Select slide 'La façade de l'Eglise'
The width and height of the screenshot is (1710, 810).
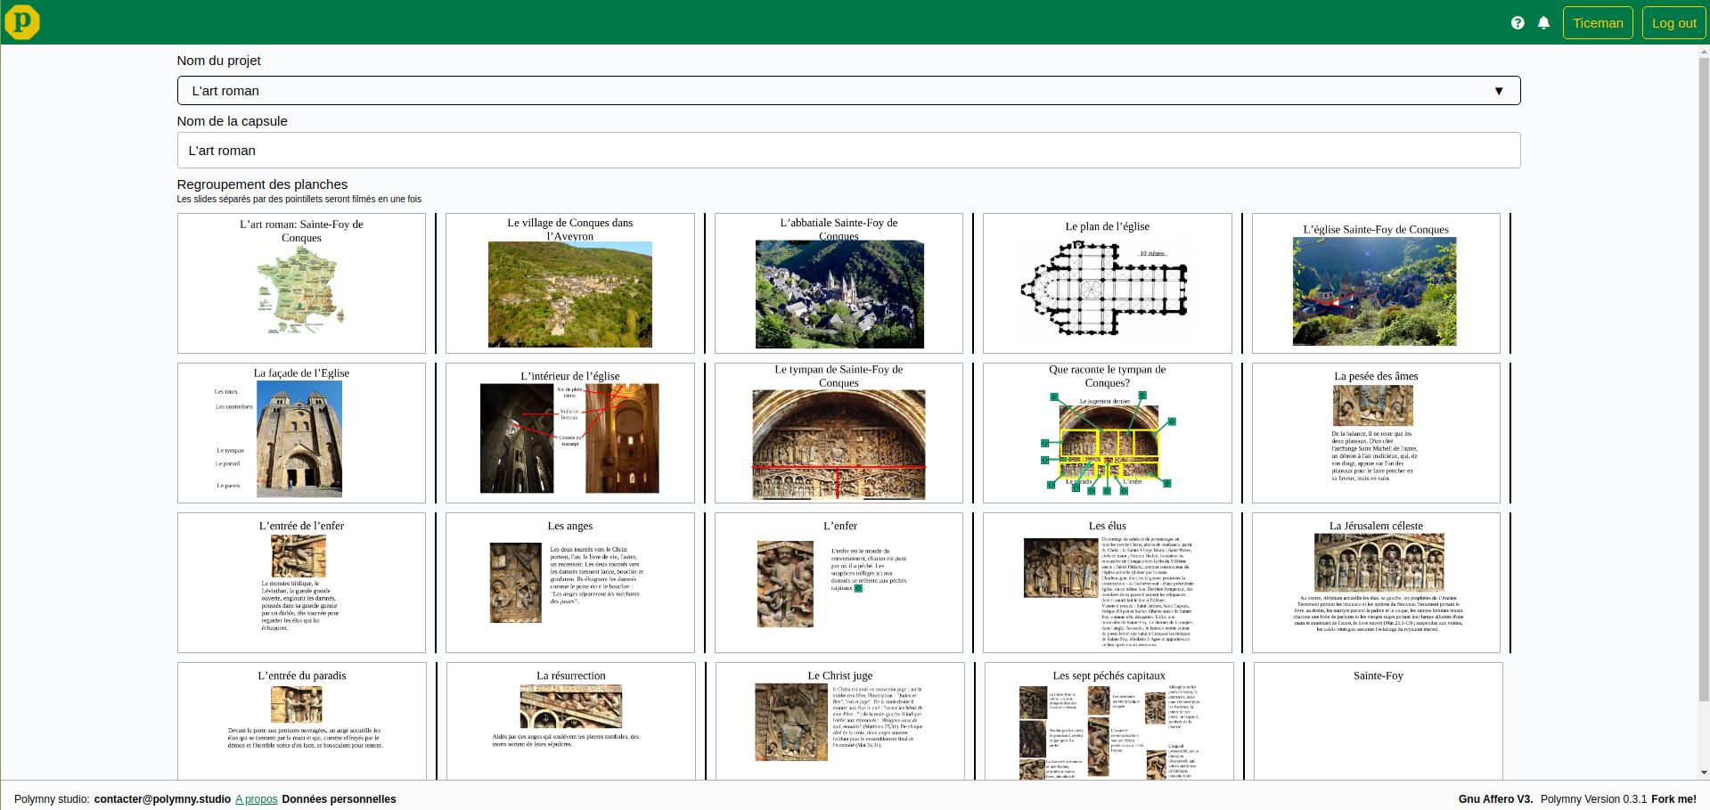301,433
